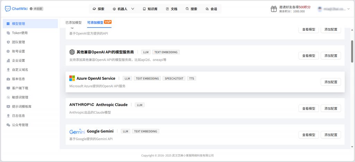Screen dimensions: 355x162
Task: Click the 会话 chat bubble icon
Action: point(207,9)
